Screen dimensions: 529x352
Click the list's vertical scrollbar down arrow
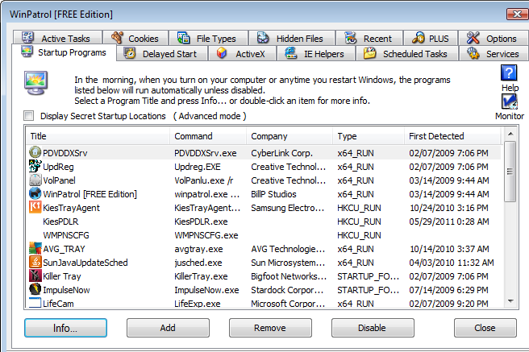click(510, 301)
